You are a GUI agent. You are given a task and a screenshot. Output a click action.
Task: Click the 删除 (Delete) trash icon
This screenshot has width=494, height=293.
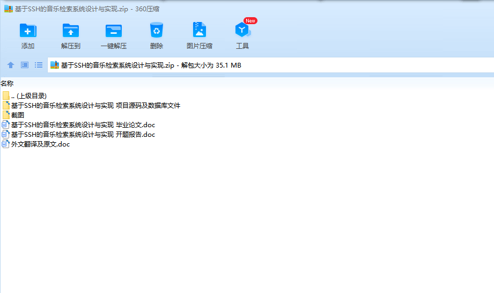tap(156, 30)
